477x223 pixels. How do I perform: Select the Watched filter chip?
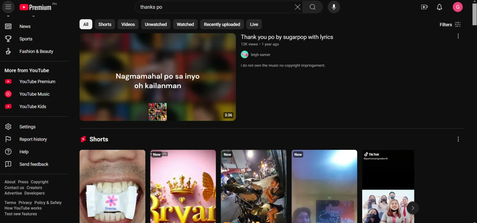click(185, 25)
